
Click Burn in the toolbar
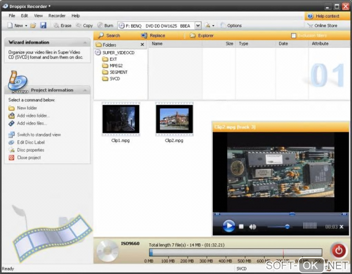(x=105, y=25)
